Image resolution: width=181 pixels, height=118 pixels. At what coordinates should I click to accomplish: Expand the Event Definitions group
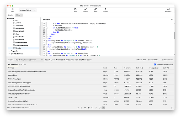(9, 54)
